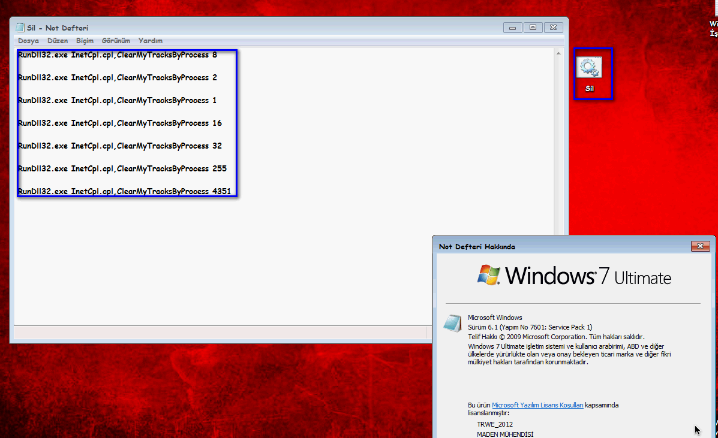Open the Sil desktop shortcut icon
Image resolution: width=718 pixels, height=438 pixels.
tap(590, 74)
